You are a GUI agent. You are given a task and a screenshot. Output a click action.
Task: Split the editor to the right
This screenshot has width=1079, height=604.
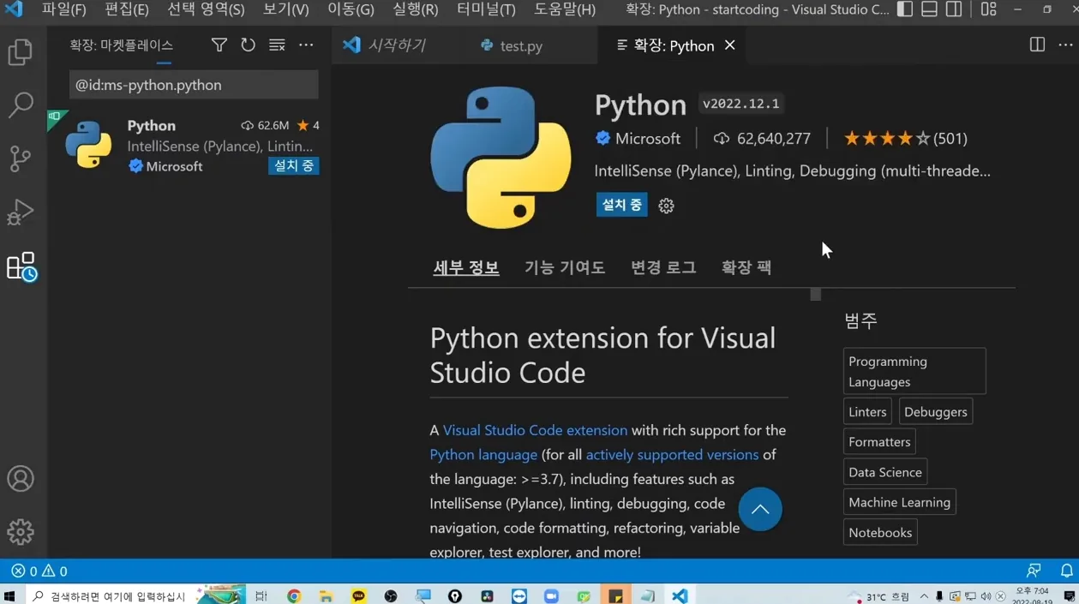coord(1037,45)
